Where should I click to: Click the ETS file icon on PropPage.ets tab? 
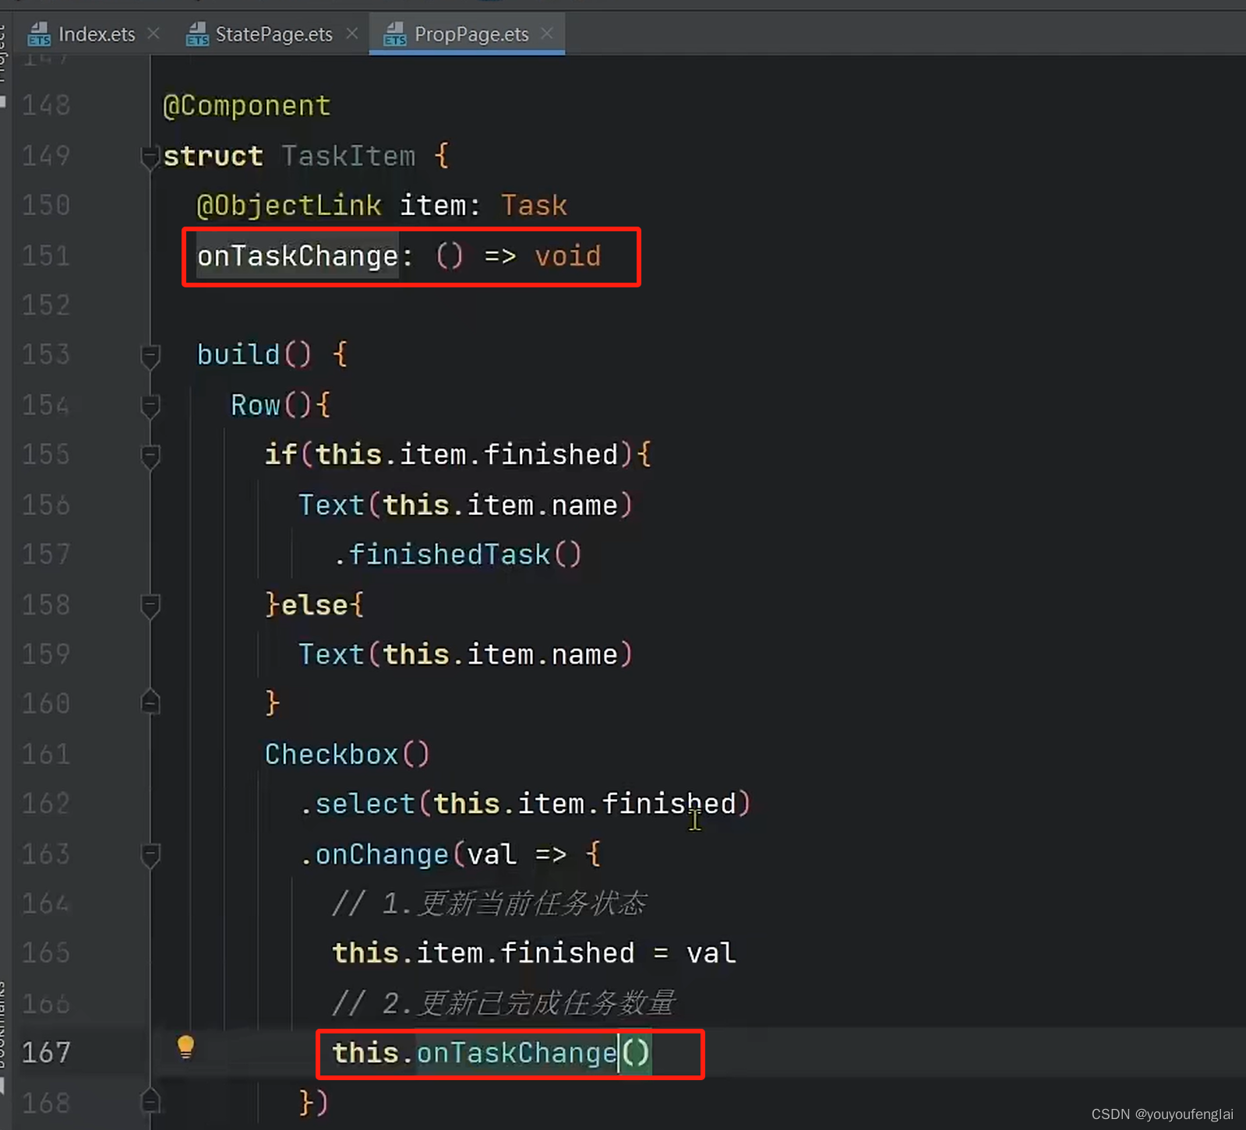click(395, 34)
